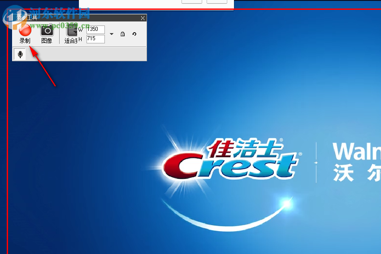Capture a screenshot with the 图像 camera icon
Image resolution: width=381 pixels, height=254 pixels.
[x=47, y=34]
